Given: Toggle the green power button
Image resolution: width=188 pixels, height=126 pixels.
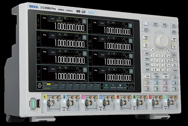Looking at the screenshot, I should click(33, 104).
